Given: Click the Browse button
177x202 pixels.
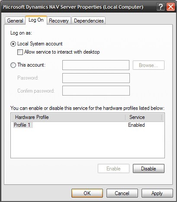Looking at the screenshot, I should 148,65.
